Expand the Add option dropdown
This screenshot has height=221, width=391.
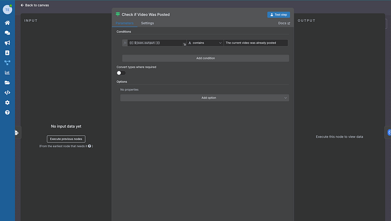click(x=205, y=98)
